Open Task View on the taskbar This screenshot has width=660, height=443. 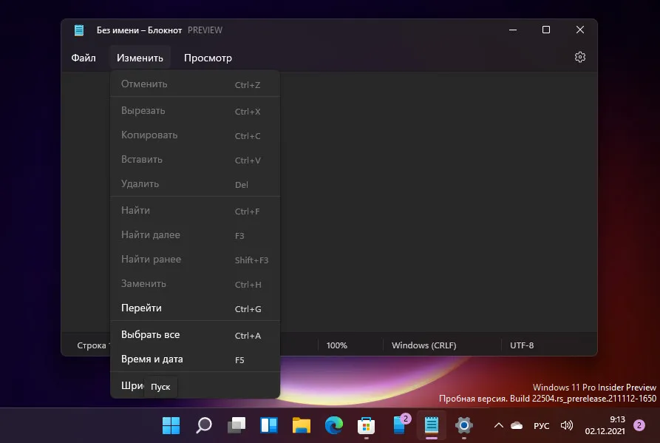(236, 425)
